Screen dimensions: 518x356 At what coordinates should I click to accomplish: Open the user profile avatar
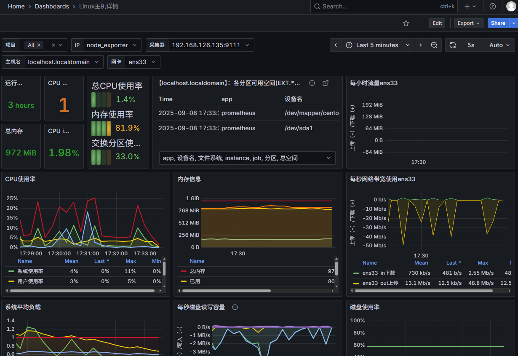point(511,6)
